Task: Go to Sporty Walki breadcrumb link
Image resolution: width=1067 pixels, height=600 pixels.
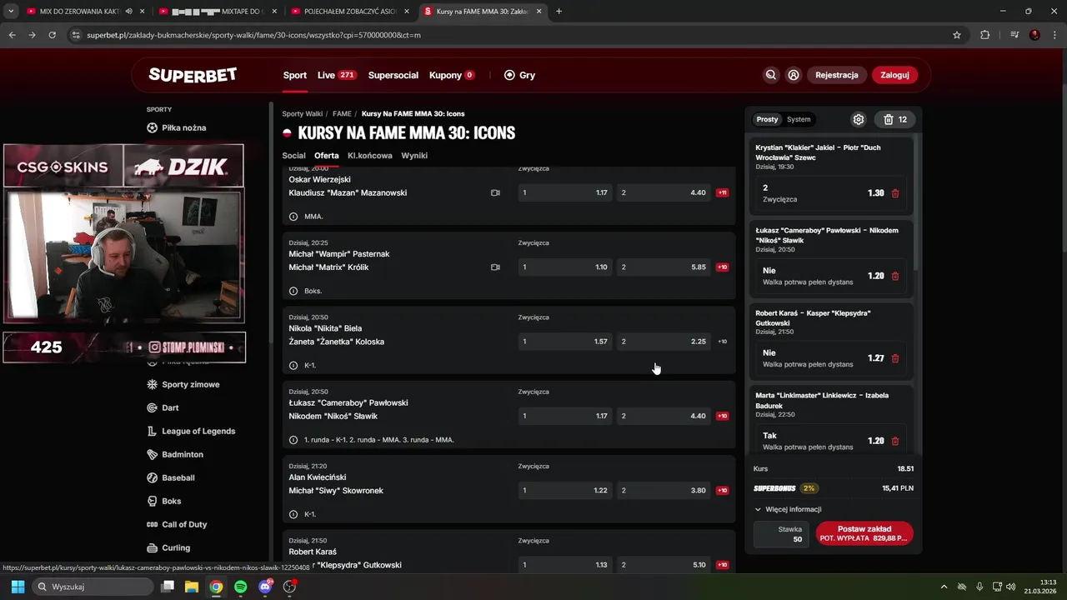Action: [302, 113]
